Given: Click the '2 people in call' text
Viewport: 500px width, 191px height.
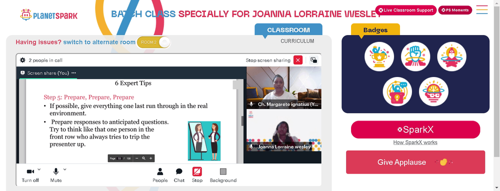Looking at the screenshot, I should 45,60.
